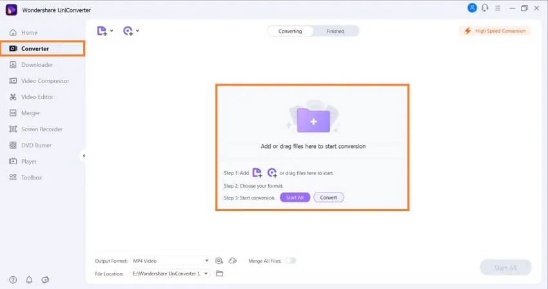Open Screen Recorder section
Image resolution: width=548 pixels, height=289 pixels.
click(35, 129)
